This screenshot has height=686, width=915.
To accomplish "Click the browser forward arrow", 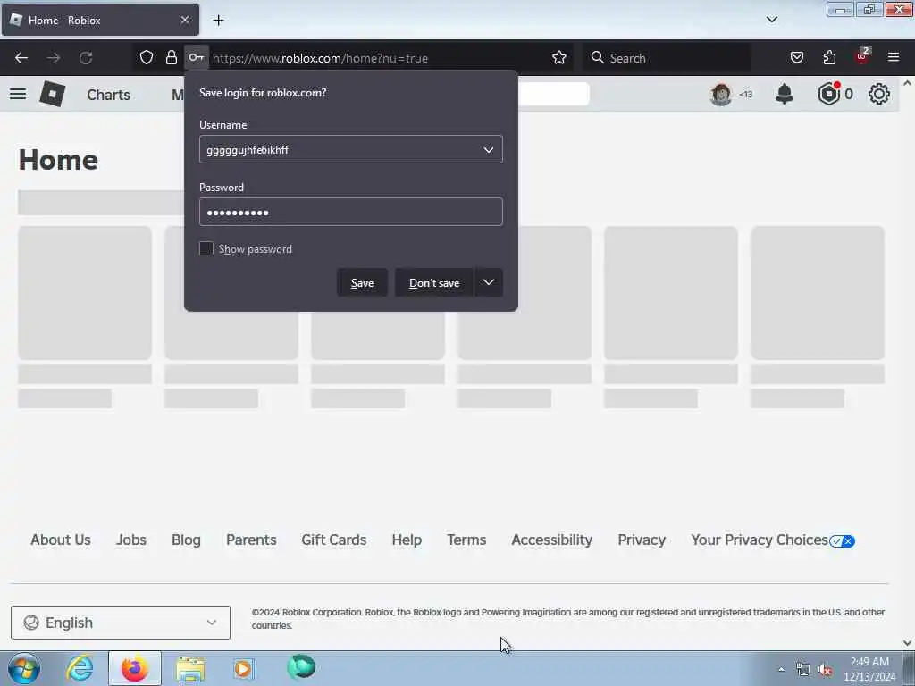I will point(54,58).
